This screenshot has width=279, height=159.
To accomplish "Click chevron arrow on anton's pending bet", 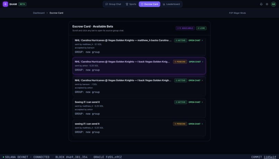I will pyautogui.click(x=202, y=62).
